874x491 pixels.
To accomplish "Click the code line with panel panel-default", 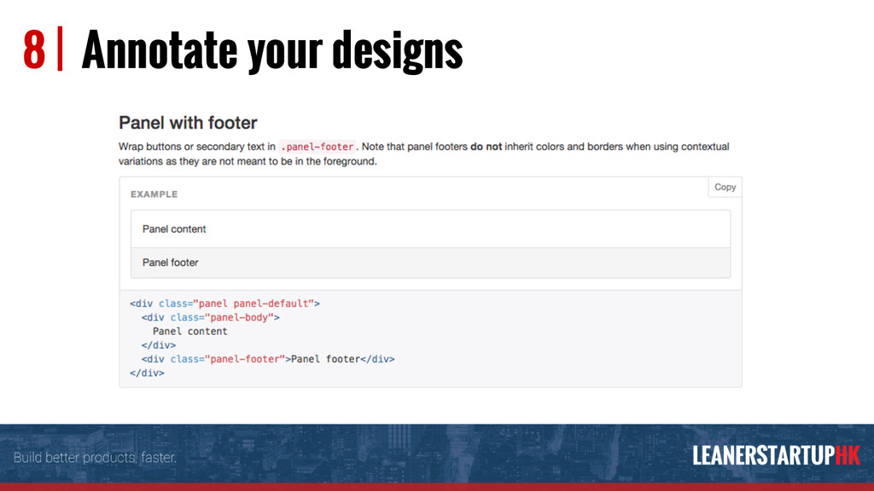I will [x=224, y=303].
